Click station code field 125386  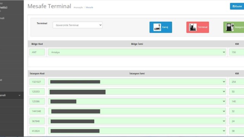tap(37, 102)
